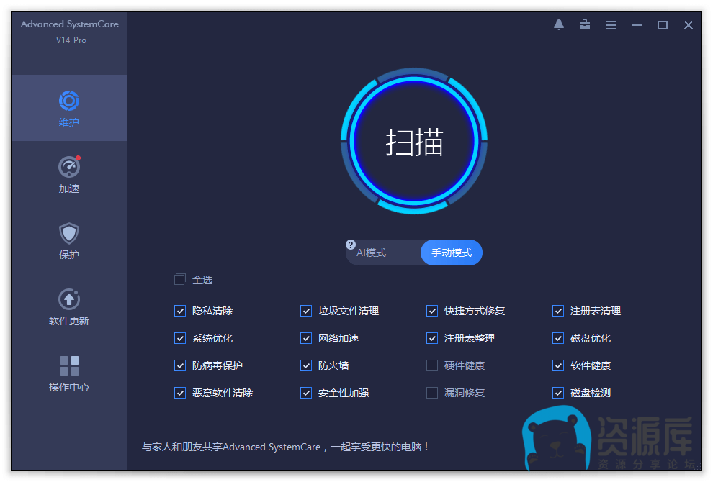Click the question mark help icon
The image size is (713, 482).
351,245
